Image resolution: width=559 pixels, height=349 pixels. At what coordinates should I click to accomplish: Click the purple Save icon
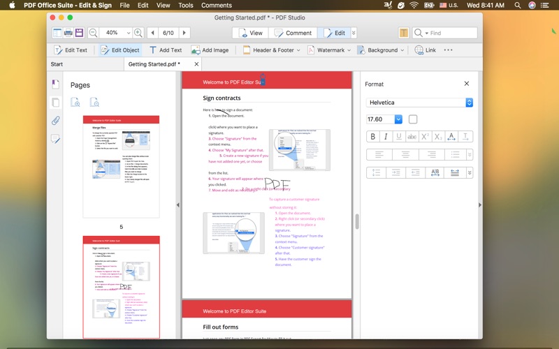79,33
